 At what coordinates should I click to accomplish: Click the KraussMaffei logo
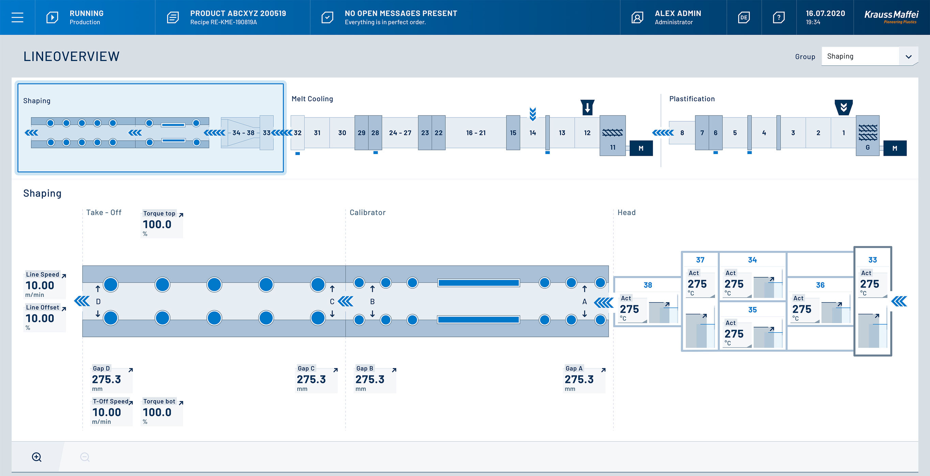[x=891, y=17]
